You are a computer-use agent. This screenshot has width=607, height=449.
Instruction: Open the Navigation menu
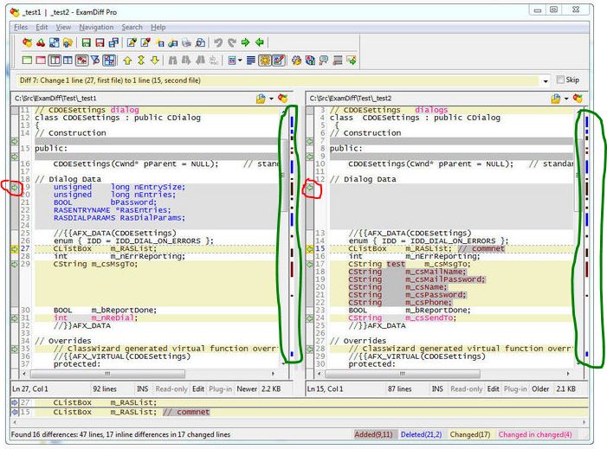96,27
